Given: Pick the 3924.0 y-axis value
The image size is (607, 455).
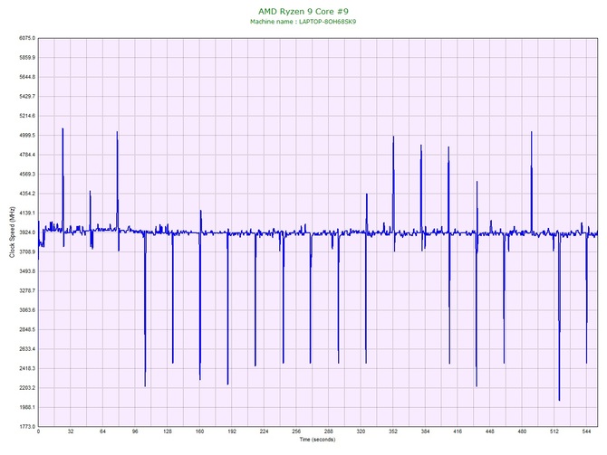Looking at the screenshot, I should [27, 232].
